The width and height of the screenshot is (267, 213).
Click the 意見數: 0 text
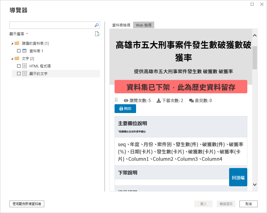203,101
